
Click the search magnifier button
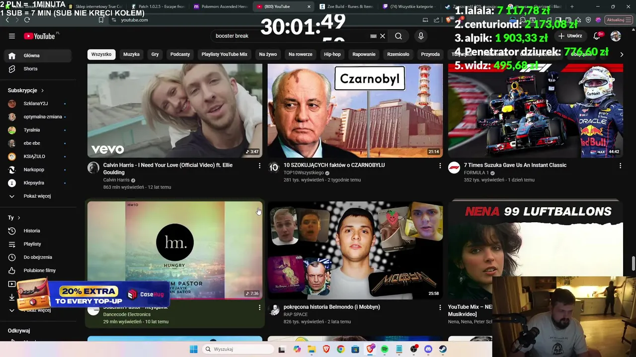pyautogui.click(x=398, y=36)
